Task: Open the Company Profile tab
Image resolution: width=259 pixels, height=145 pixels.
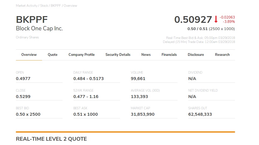Action: (81, 55)
